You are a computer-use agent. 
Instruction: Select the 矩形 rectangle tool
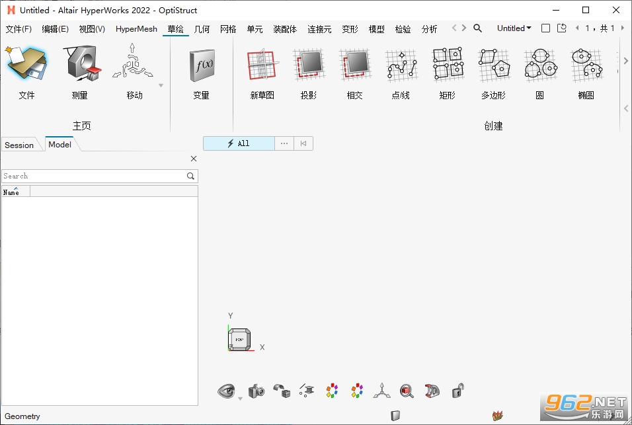(x=448, y=63)
